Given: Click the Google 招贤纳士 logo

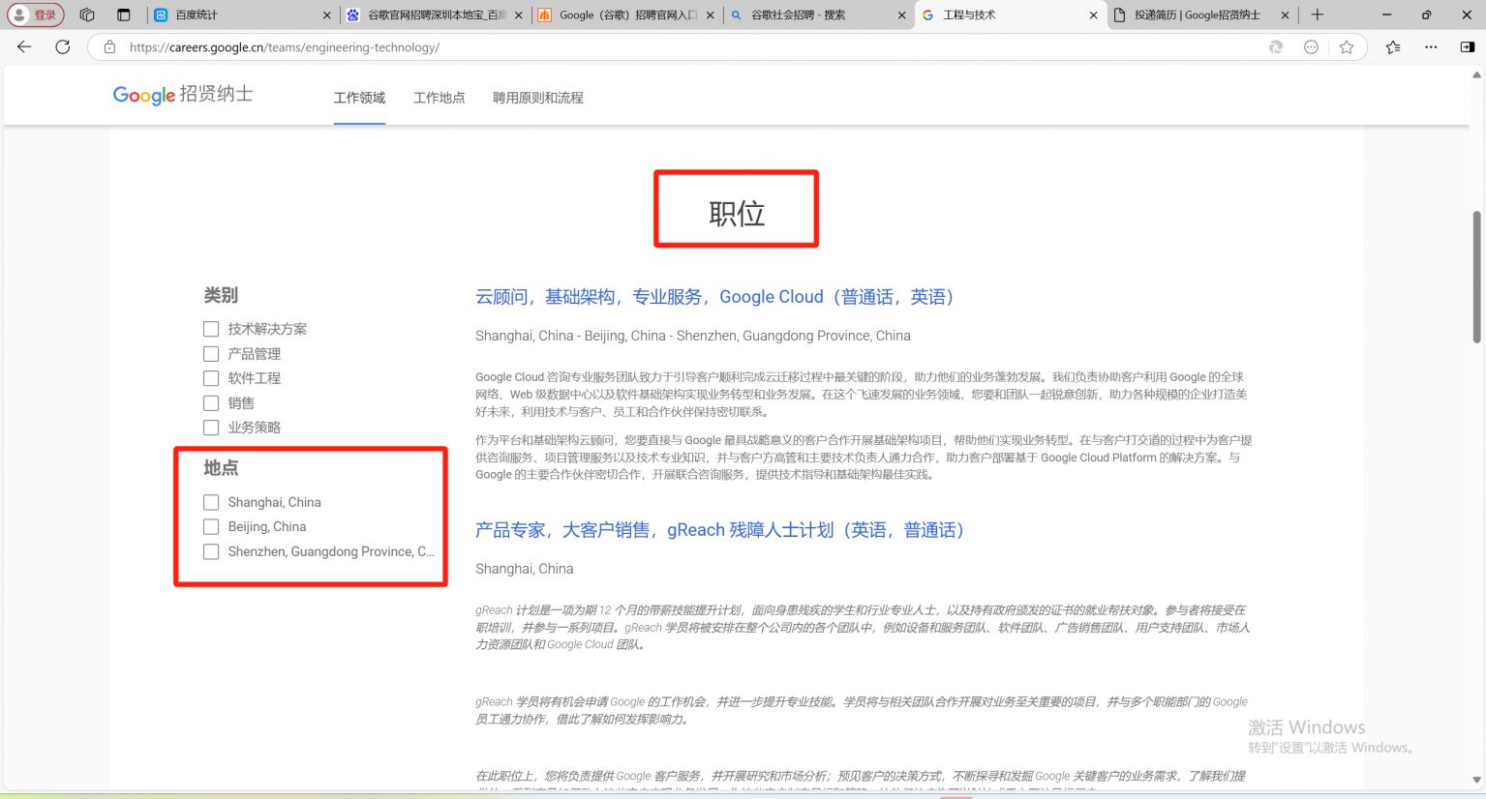Looking at the screenshot, I should coord(183,95).
